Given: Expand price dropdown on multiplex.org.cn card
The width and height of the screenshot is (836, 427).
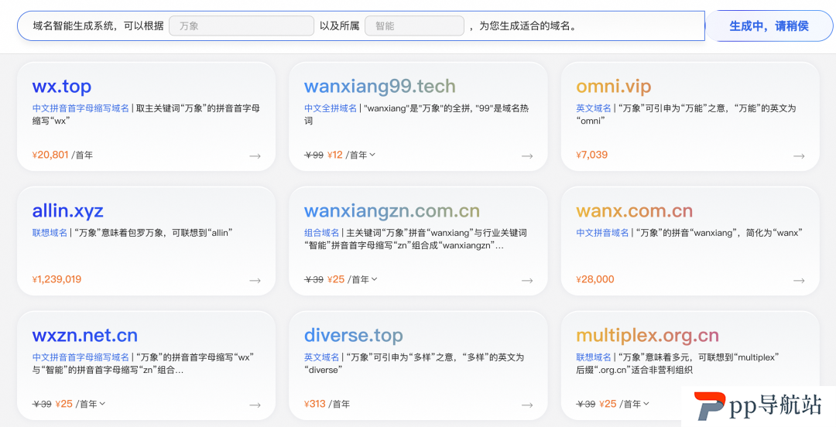Looking at the screenshot, I should coord(646,404).
